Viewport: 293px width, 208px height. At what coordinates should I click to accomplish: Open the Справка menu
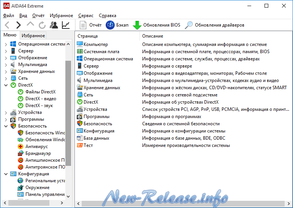pos(108,16)
